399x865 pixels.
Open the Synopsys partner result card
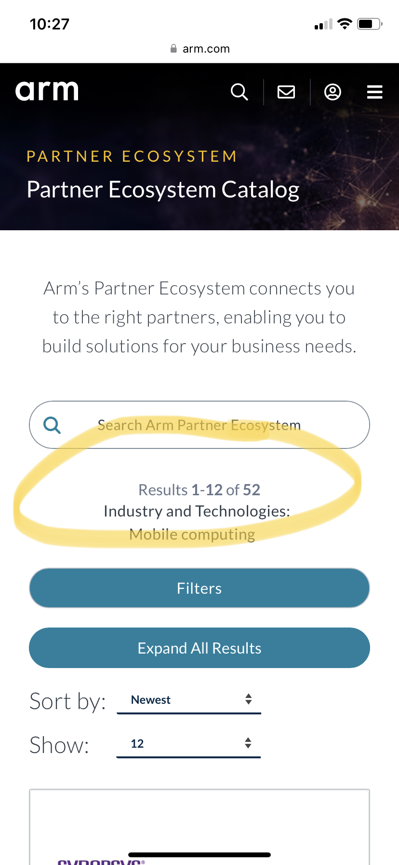199,826
